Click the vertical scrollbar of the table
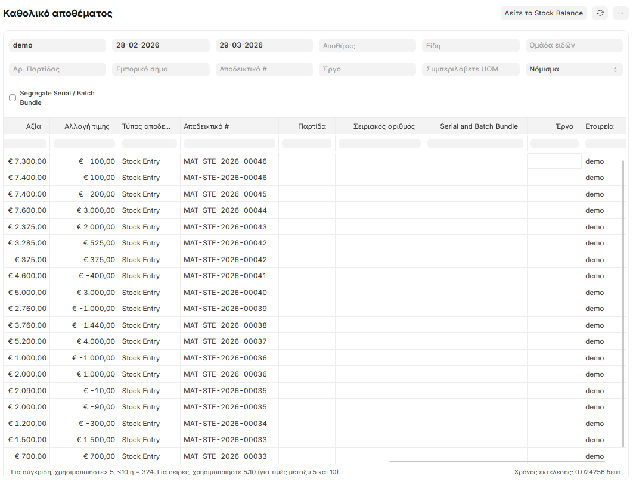This screenshot has height=485, width=636. [623, 298]
